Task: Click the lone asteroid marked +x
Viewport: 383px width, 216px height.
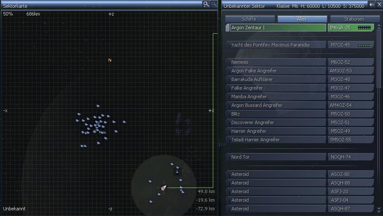Action: (125, 122)
